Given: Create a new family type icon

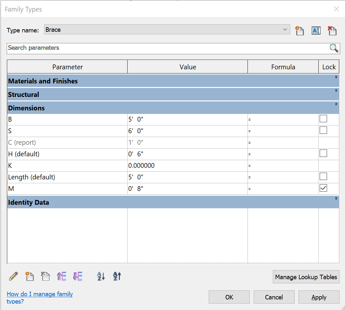Looking at the screenshot, I should (299, 30).
